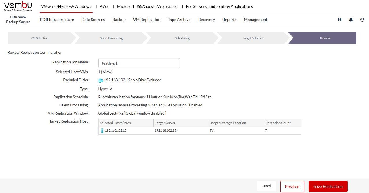This screenshot has height=193, width=369.
Task: Open the BDR Infrastructure menu
Action: (x=57, y=20)
